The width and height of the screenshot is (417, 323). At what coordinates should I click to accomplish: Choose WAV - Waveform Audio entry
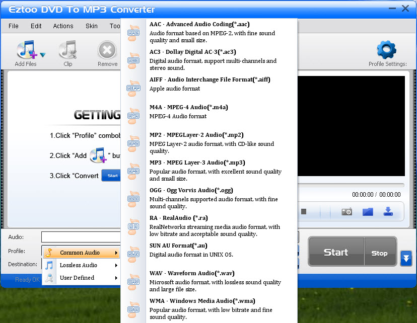[x=209, y=281]
